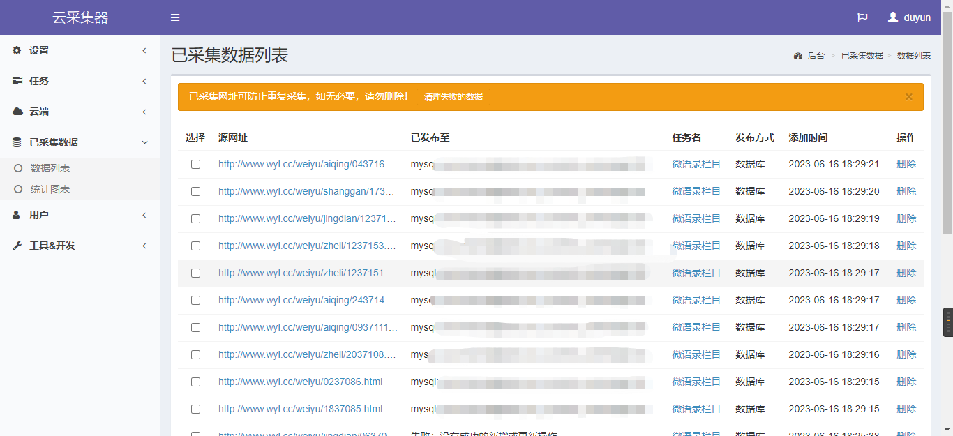
Task: Click the database icon beside 已采集数据
Action: [x=17, y=142]
